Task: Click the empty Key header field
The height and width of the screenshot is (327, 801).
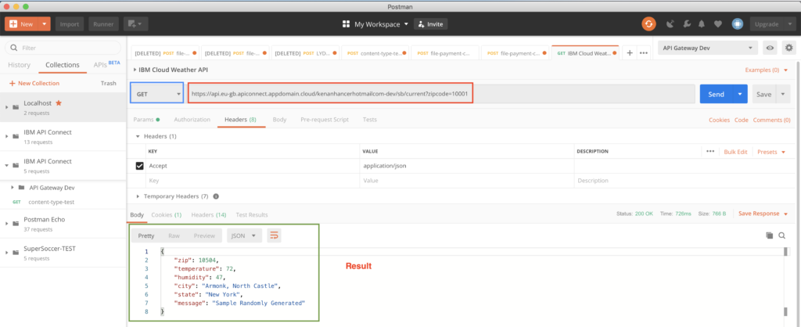Action: pyautogui.click(x=252, y=181)
